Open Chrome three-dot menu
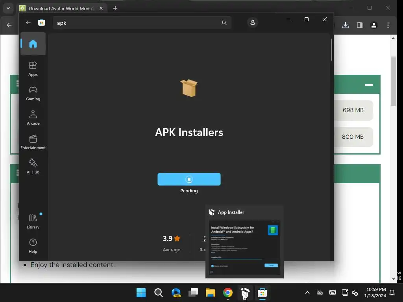The height and width of the screenshot is (302, 403). tap(388, 25)
